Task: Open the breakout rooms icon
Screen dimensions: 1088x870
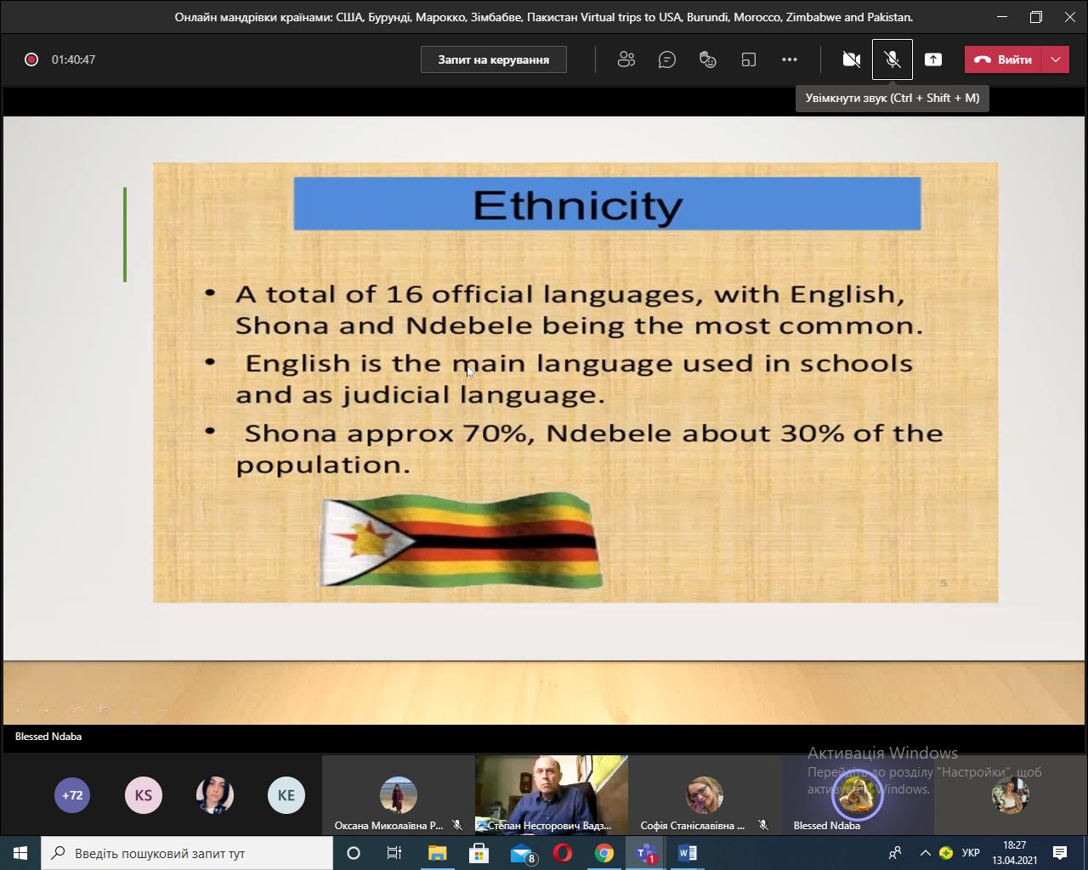Action: tap(748, 59)
